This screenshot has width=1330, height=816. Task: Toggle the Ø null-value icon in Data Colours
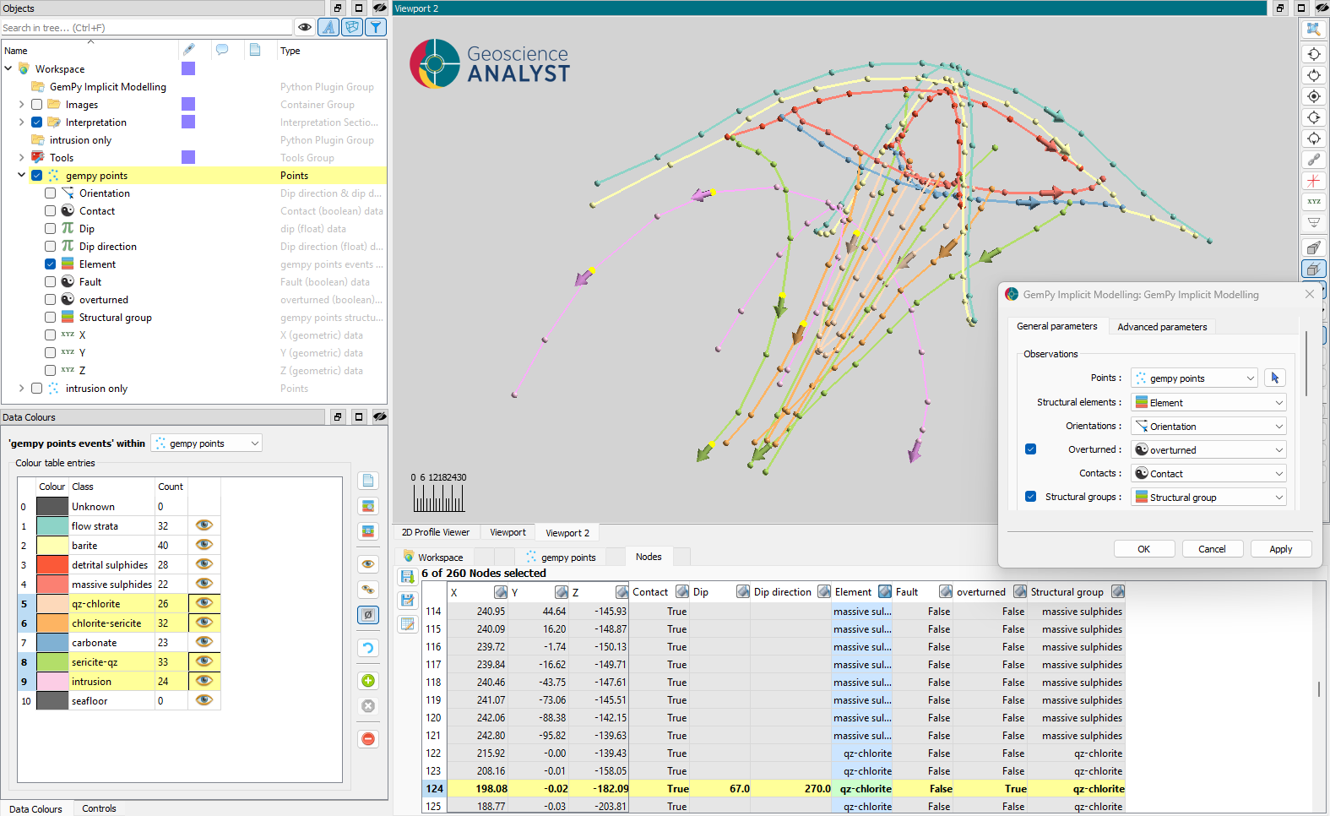pyautogui.click(x=368, y=615)
